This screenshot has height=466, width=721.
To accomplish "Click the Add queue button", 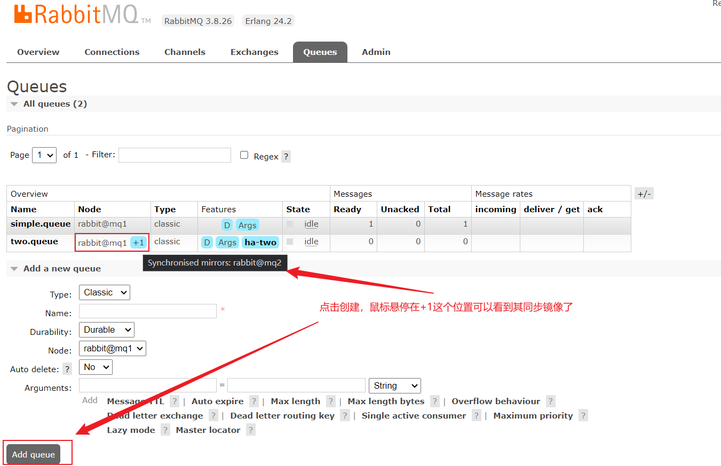I will pyautogui.click(x=34, y=454).
